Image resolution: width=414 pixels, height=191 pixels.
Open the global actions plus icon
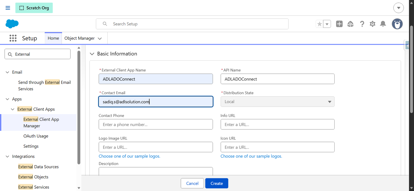339,24
